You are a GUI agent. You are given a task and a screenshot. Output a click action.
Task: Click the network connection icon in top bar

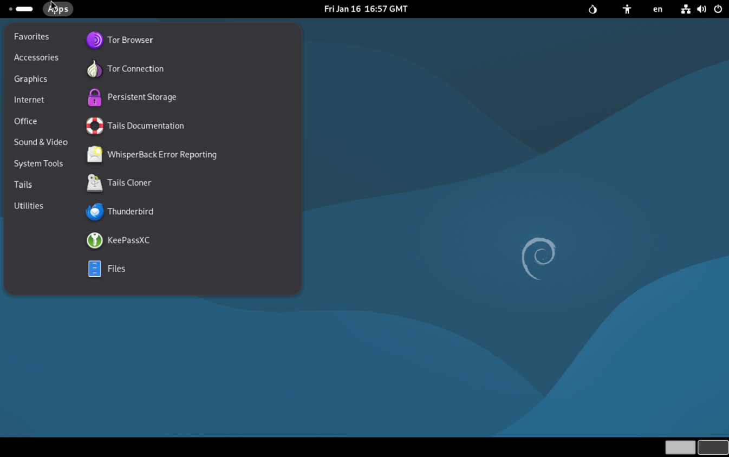(686, 9)
